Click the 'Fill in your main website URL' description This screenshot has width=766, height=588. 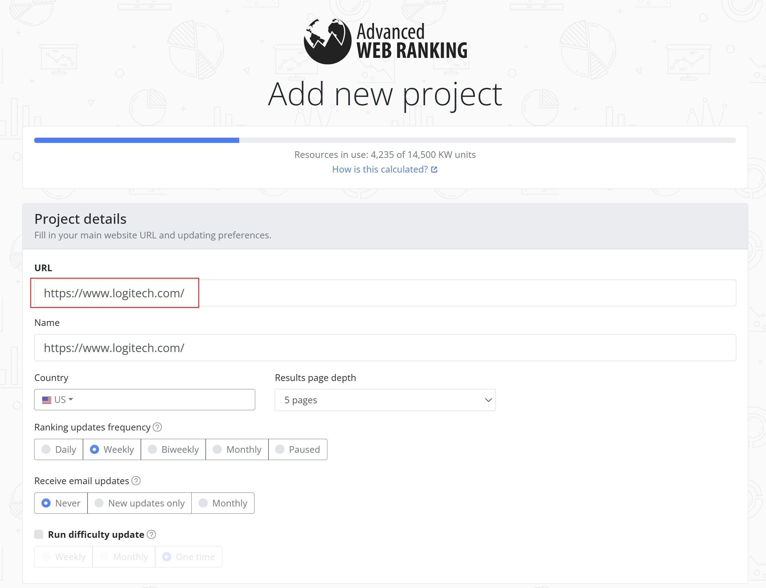coord(153,235)
